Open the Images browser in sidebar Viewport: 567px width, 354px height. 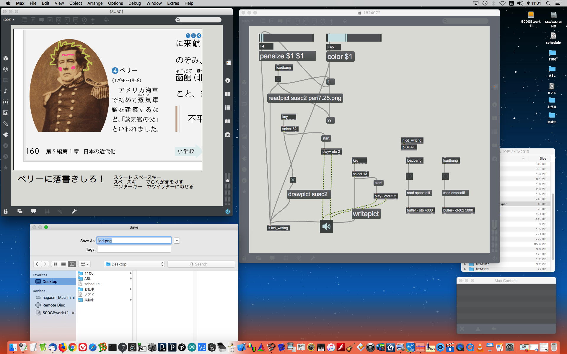6,113
